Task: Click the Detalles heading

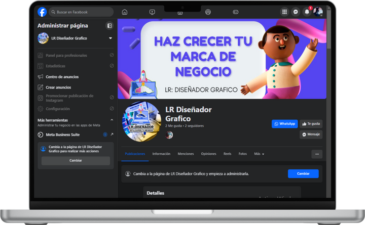Action: (x=155, y=193)
